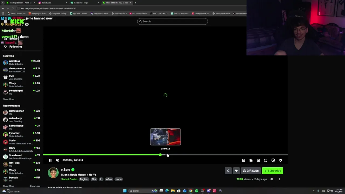This screenshot has width=345, height=194.
Task: Pause the VOD playback
Action: pos(50,160)
